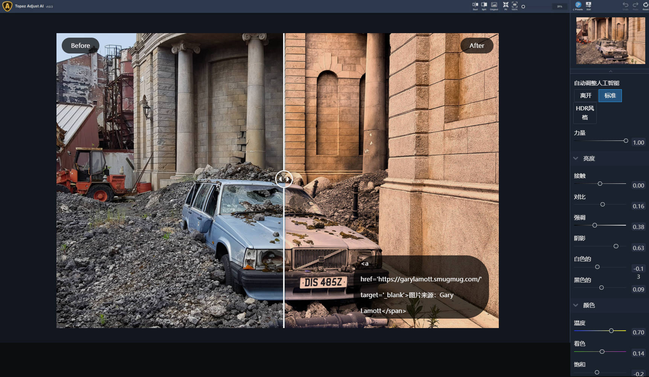The width and height of the screenshot is (649, 377).
Task: Select the HDR风格 auto mode
Action: tap(585, 113)
